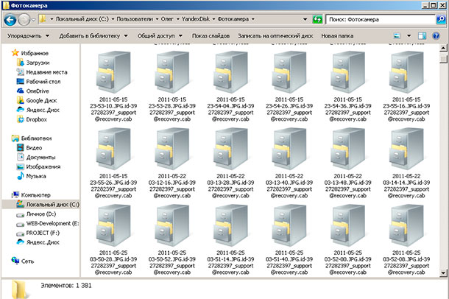449x299 pixels.
Task: Open Dropbox in navigation pane
Action: click(32, 119)
